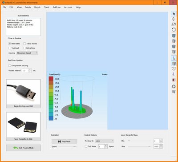Open the Repair menu
178x162 pixels.
[x=37, y=7]
